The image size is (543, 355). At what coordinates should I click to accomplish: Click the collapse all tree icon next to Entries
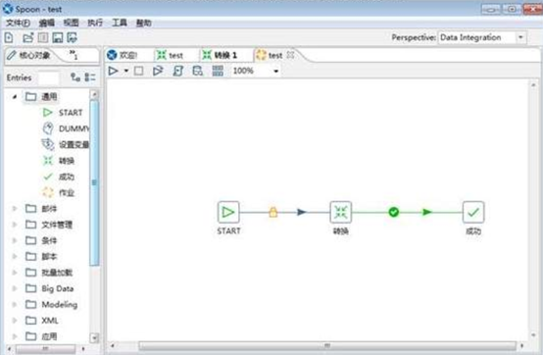click(90, 77)
